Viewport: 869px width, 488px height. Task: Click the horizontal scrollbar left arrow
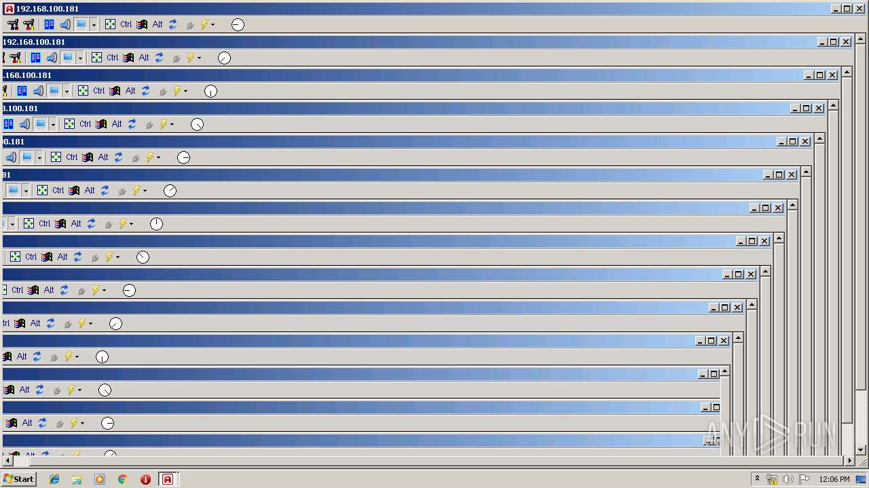7,461
